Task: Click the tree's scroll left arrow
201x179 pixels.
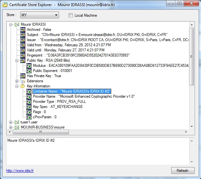Action: [x=10, y=132]
